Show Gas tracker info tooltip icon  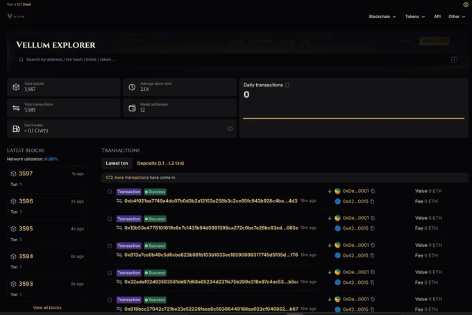[230, 129]
